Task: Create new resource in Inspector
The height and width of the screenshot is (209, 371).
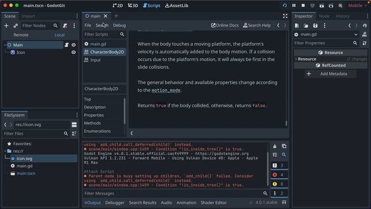Action: [x=297, y=26]
